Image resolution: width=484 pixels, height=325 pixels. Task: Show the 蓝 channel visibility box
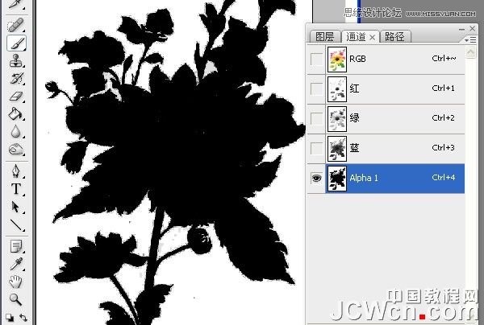(316, 148)
